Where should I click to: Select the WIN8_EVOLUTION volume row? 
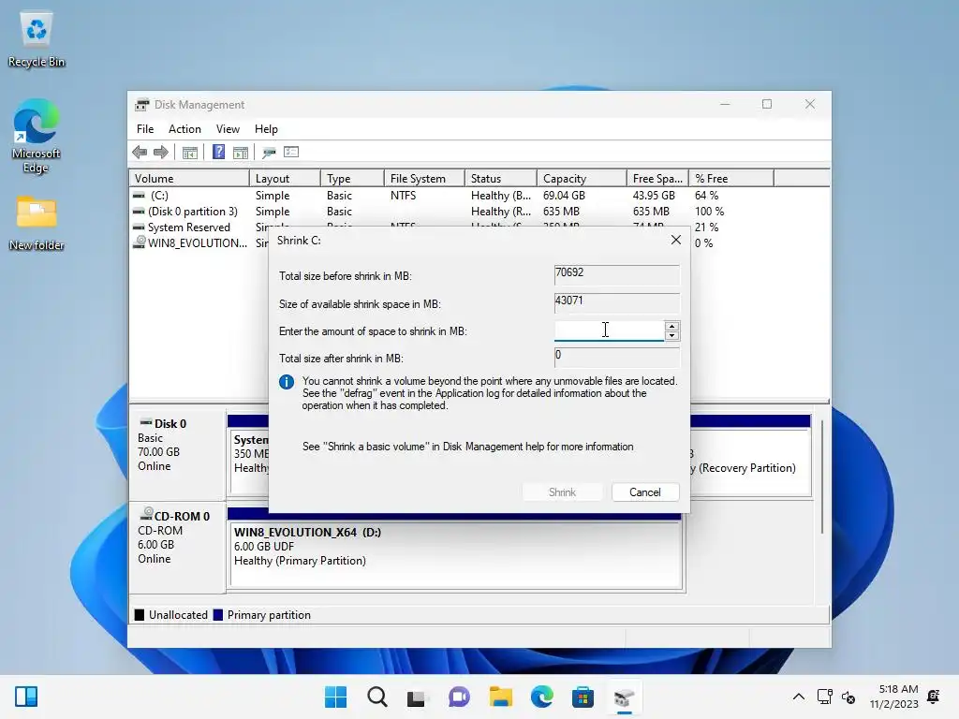197,243
